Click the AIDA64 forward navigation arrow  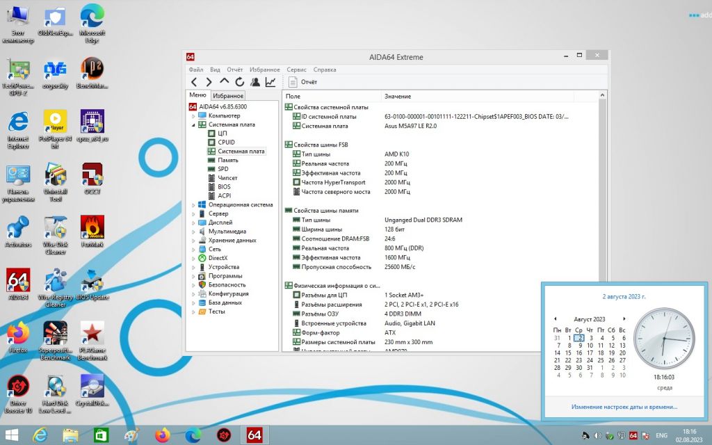click(x=209, y=82)
